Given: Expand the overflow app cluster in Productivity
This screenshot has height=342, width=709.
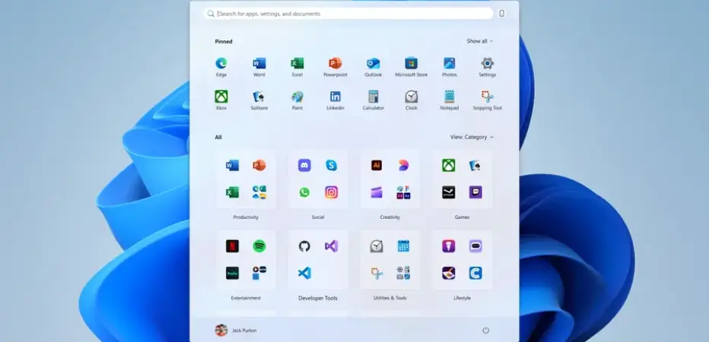Looking at the screenshot, I should click(259, 192).
